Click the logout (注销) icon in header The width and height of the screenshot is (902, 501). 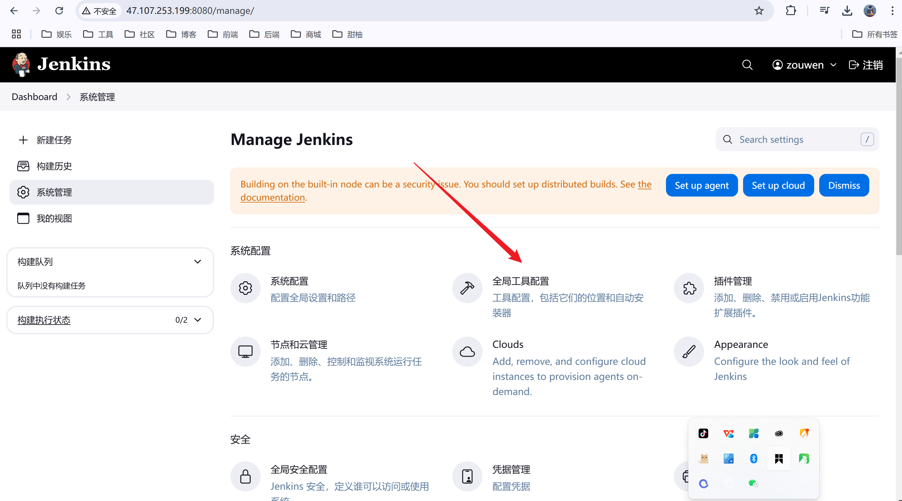(x=854, y=65)
